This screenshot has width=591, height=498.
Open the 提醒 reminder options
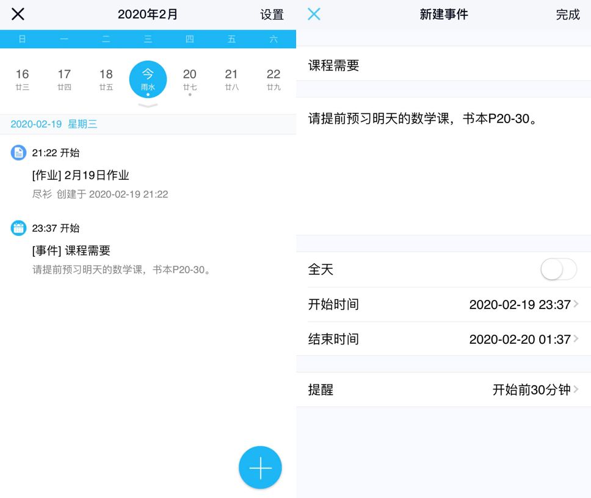(x=443, y=390)
